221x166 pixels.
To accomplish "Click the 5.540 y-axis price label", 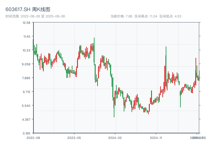I will [x=27, y=106].
